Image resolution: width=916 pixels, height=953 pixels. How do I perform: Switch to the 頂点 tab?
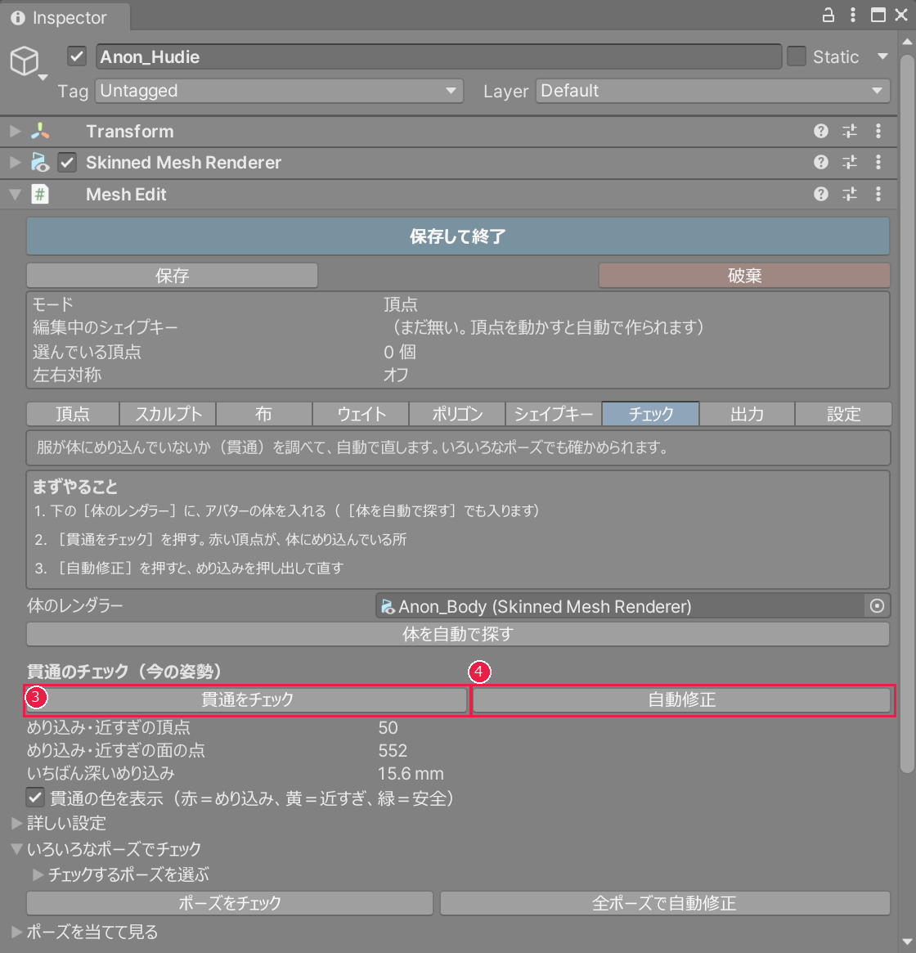tap(73, 414)
